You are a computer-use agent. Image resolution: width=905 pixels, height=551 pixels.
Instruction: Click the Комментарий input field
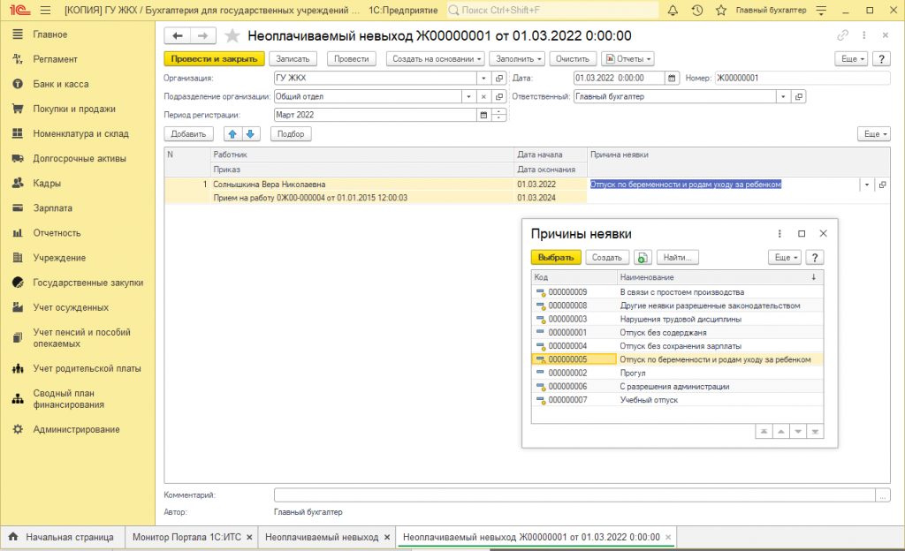pos(574,495)
